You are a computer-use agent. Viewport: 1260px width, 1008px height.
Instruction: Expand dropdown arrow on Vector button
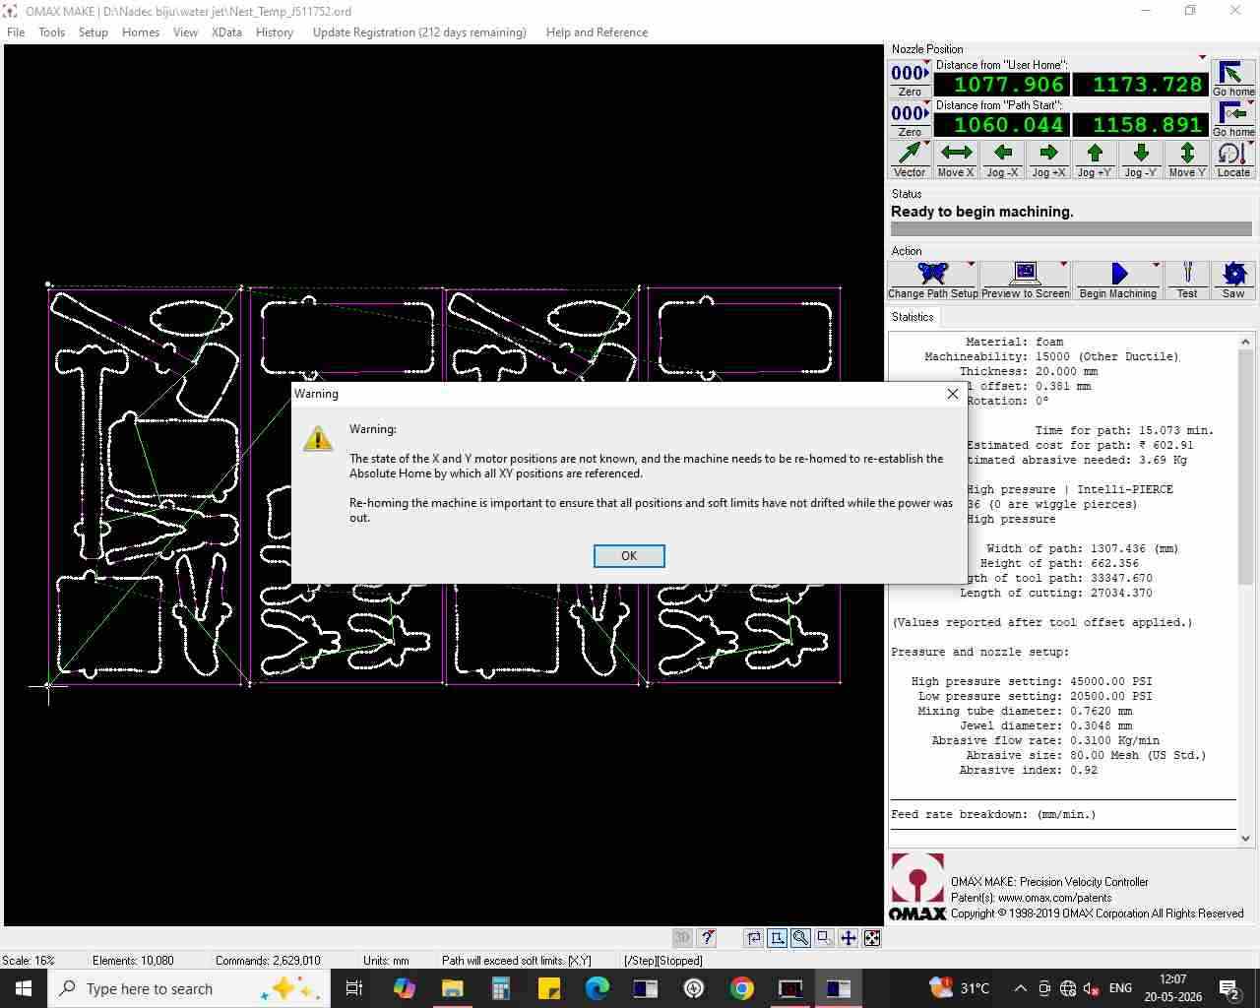(926, 145)
